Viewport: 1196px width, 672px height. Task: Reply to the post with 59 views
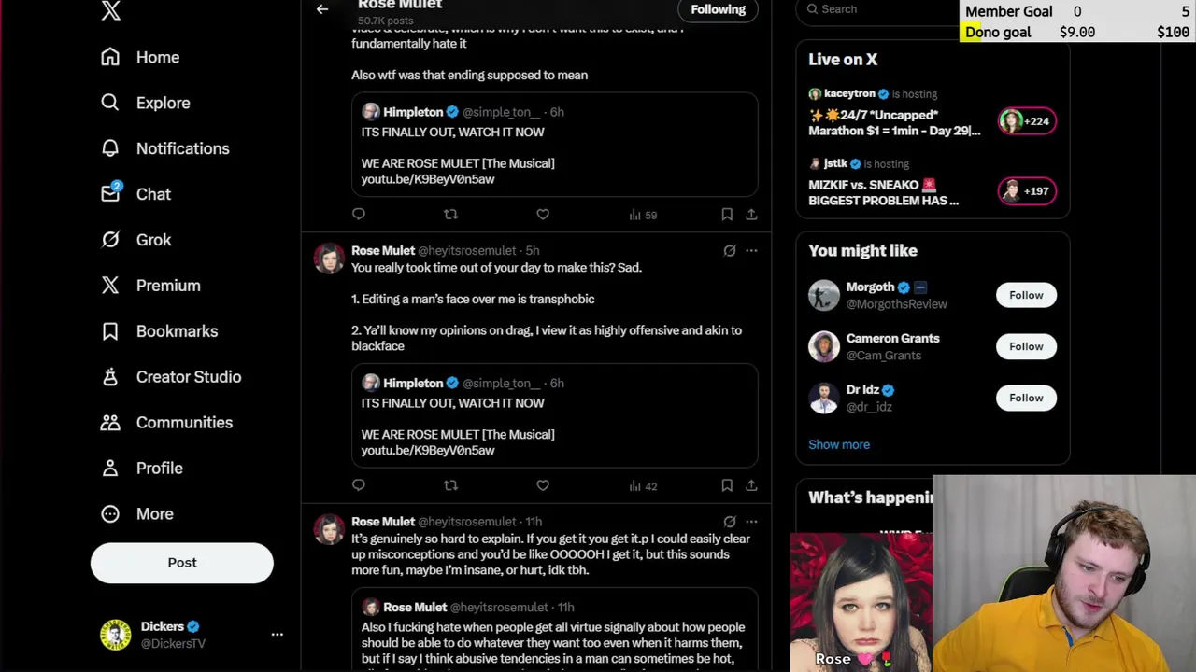pos(359,215)
